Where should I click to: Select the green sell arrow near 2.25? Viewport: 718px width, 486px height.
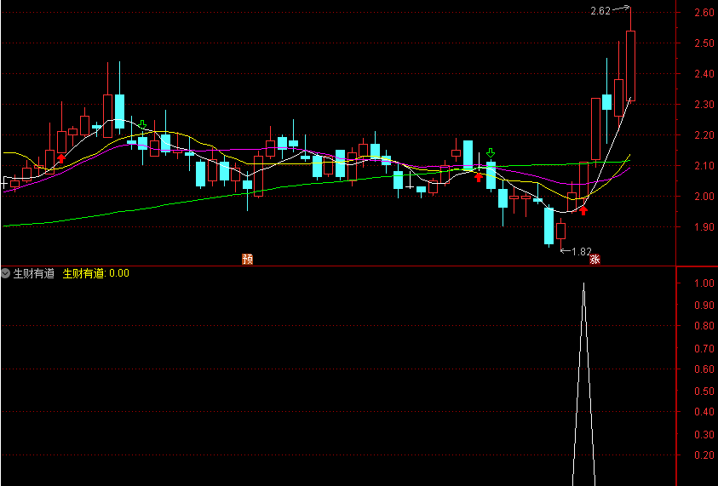142,124
